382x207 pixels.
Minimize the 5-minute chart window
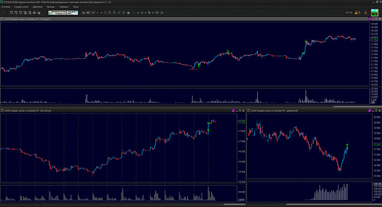(x=373, y=19)
